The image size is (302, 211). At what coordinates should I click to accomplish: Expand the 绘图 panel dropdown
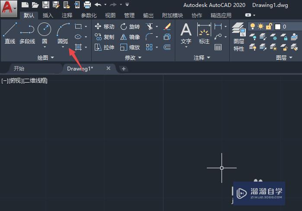[46, 58]
